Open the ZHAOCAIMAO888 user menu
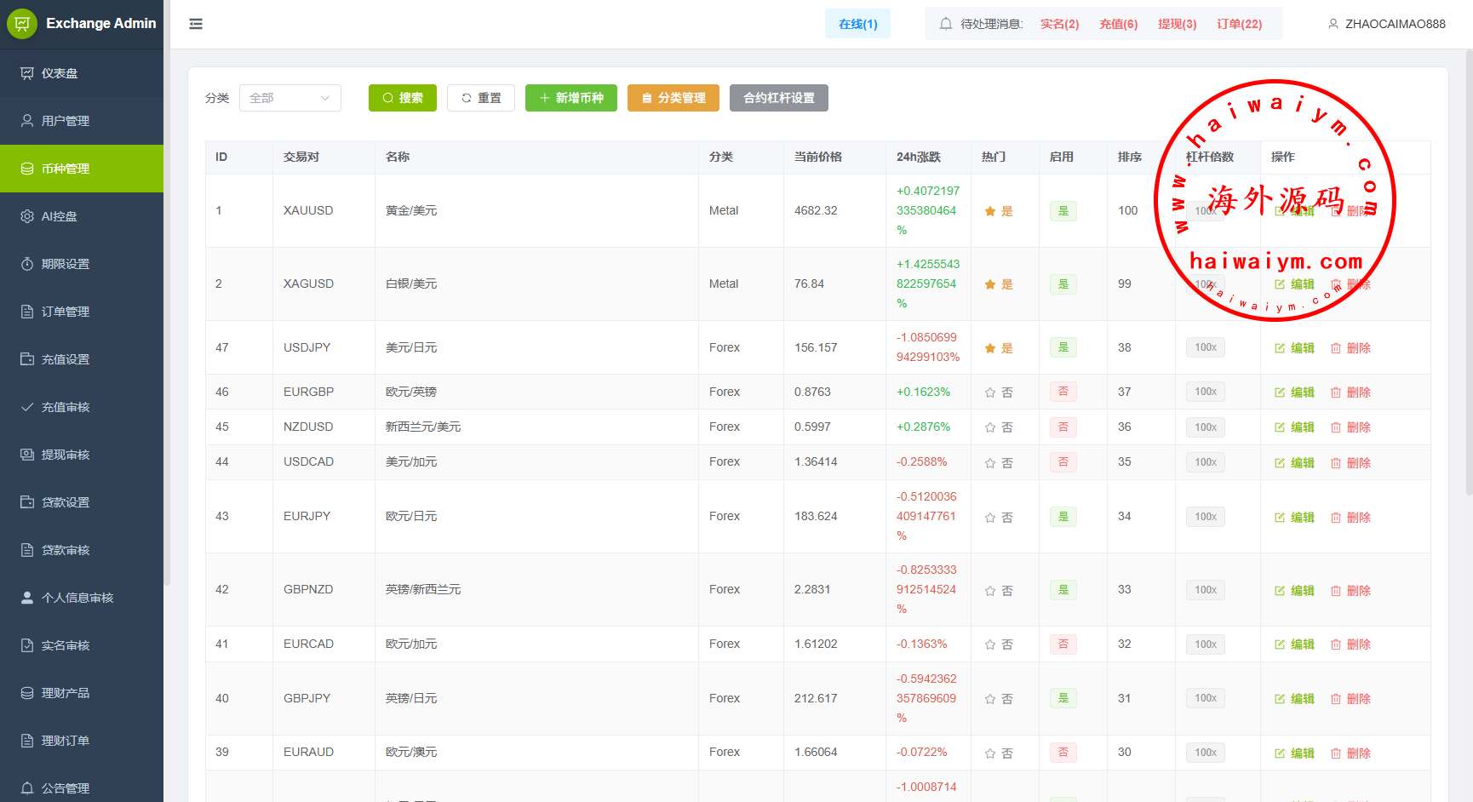Screen dimensions: 1473x802 pos(1386,24)
